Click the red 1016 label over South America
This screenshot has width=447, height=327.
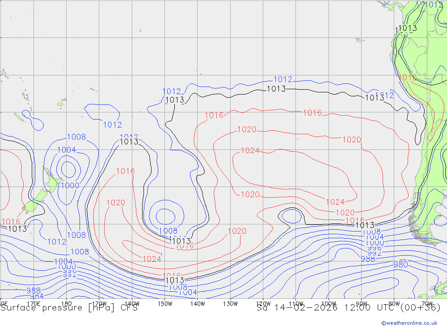(407, 78)
